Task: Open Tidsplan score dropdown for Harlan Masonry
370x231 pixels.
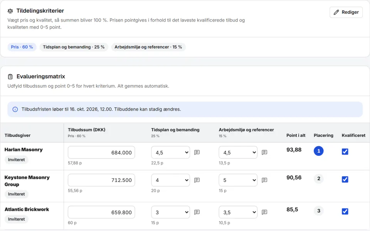Action: (170, 152)
